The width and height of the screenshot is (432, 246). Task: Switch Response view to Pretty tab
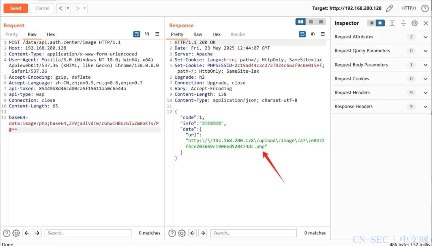click(177, 34)
